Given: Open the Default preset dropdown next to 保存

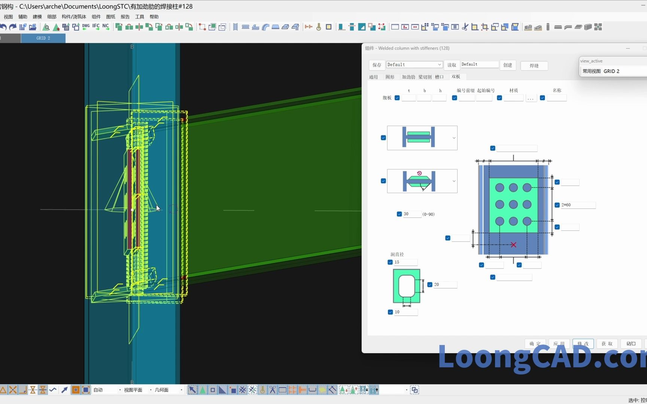Looking at the screenshot, I should pos(414,65).
